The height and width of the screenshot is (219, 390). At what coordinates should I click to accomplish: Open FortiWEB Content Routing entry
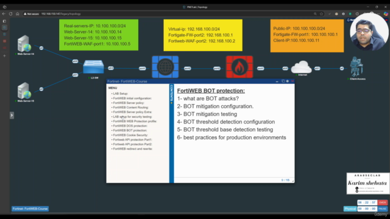click(x=130, y=108)
